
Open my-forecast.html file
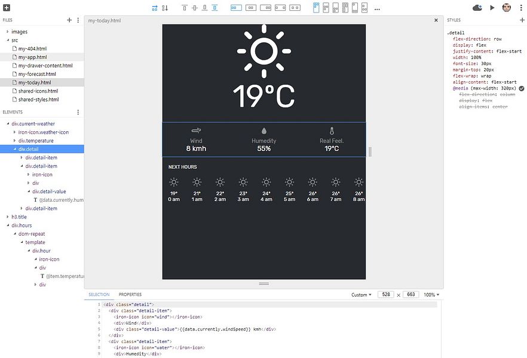click(x=37, y=74)
